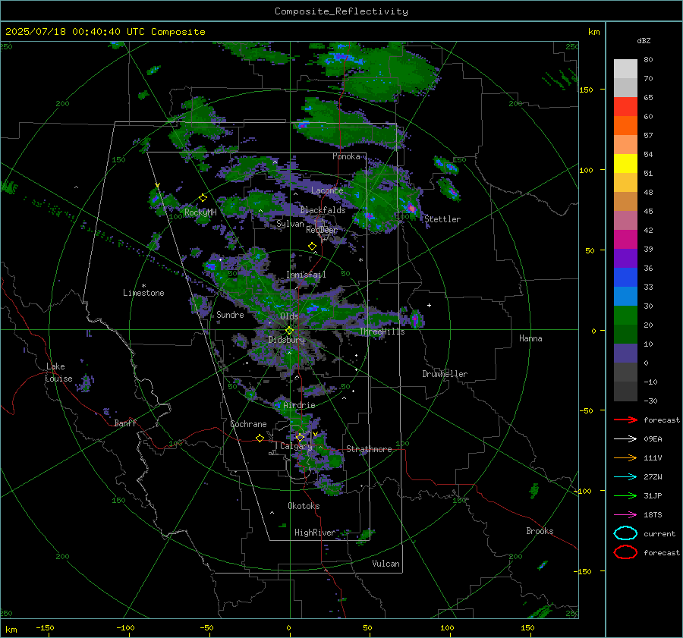Click the cyan current ellipse legend icon

(625, 533)
